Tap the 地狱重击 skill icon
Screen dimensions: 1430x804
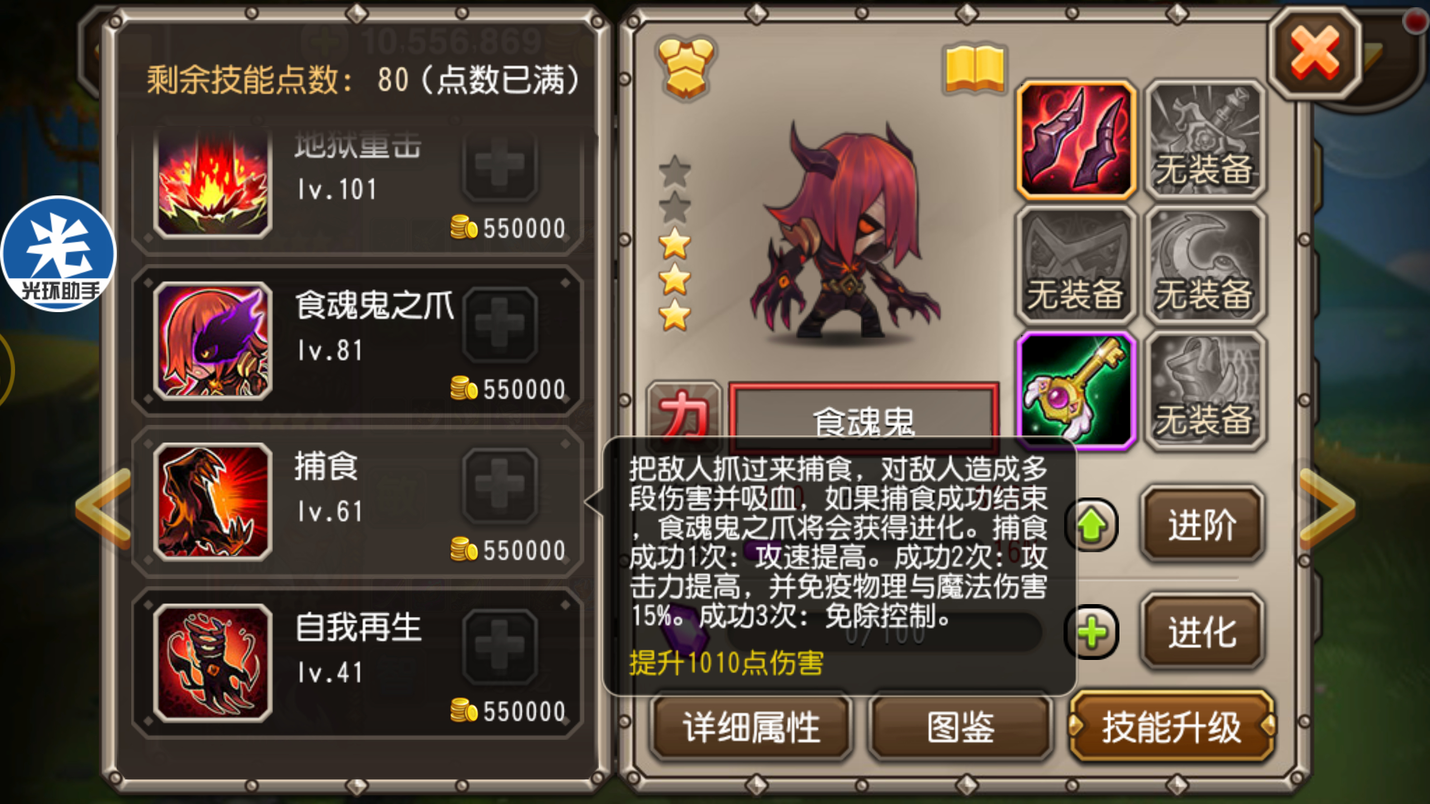click(213, 184)
